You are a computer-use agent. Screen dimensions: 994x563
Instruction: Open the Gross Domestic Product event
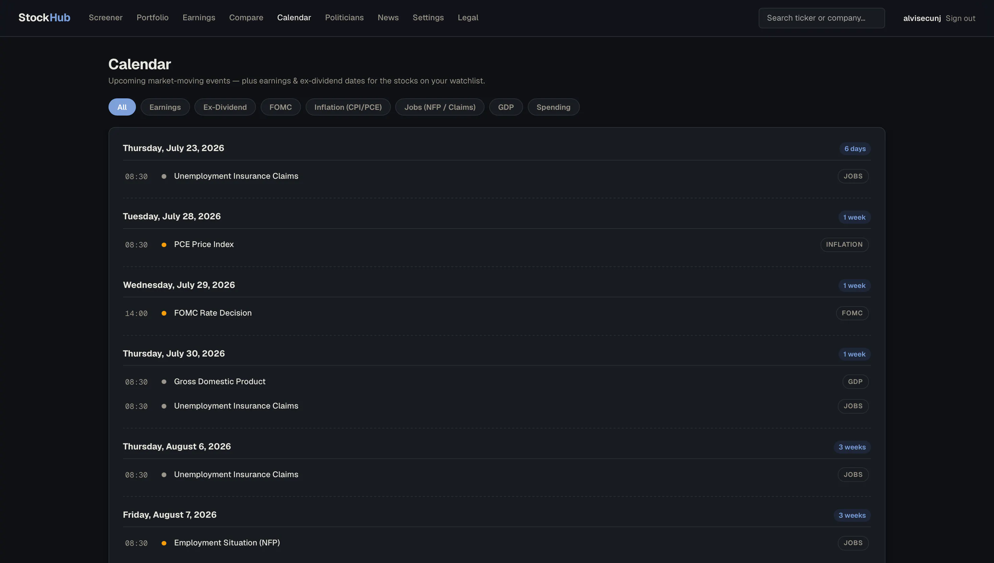(220, 382)
